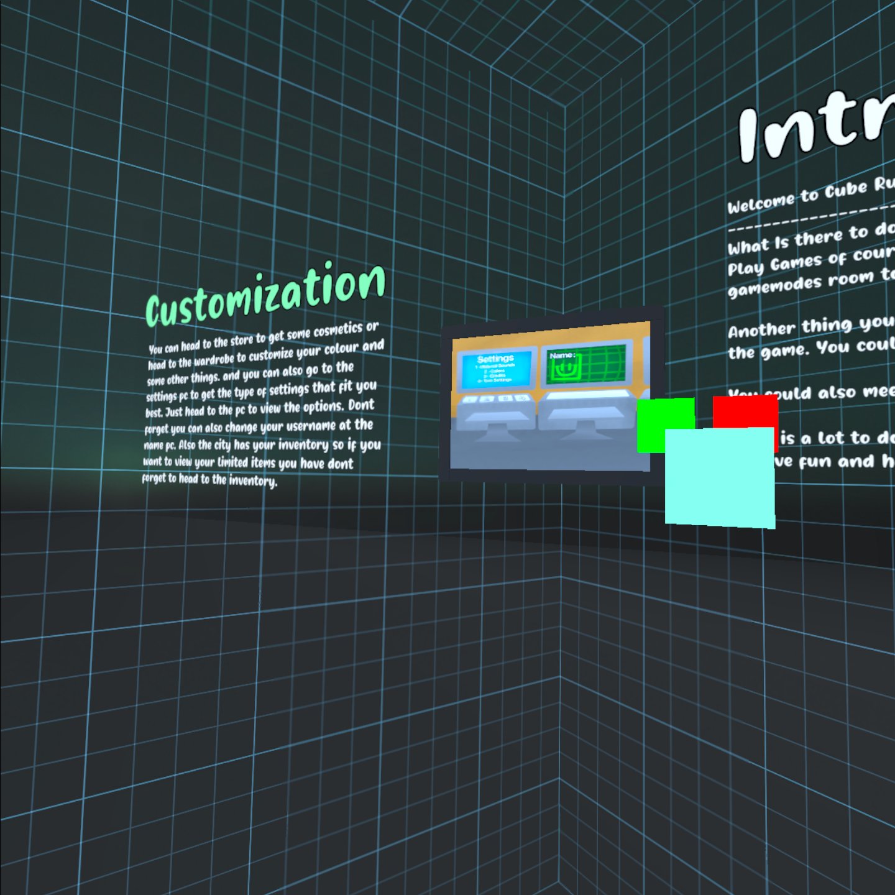Click the "Another thing you" line
Viewport: 895px width, 895px height.
811,327
